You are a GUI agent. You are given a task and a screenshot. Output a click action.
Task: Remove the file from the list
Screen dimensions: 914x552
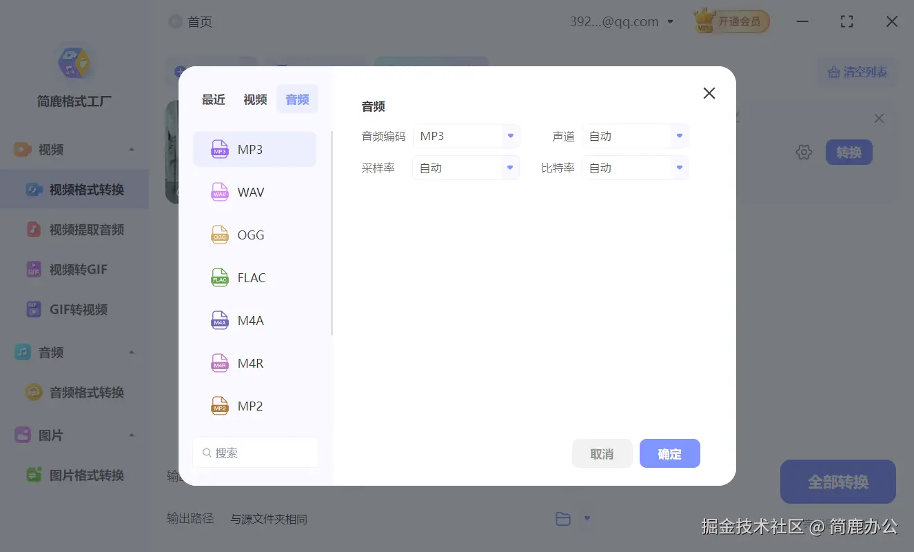[879, 119]
